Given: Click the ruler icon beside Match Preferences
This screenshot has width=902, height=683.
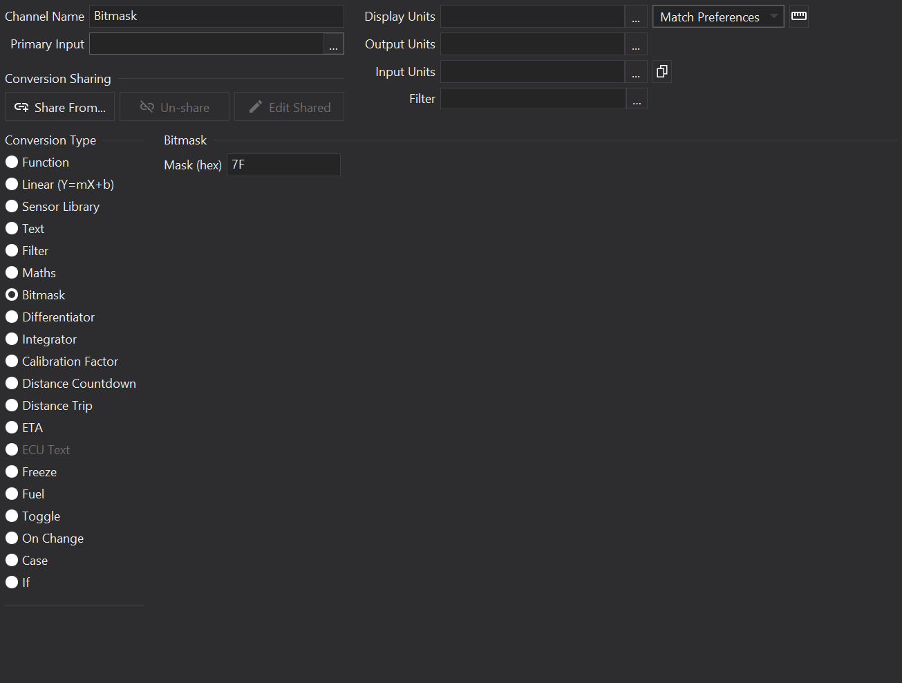Looking at the screenshot, I should pyautogui.click(x=799, y=16).
